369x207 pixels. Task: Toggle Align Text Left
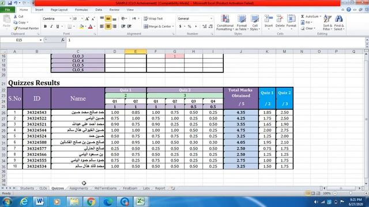pyautogui.click(x=102, y=26)
